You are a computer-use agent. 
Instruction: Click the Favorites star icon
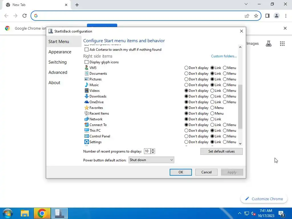(x=86, y=108)
